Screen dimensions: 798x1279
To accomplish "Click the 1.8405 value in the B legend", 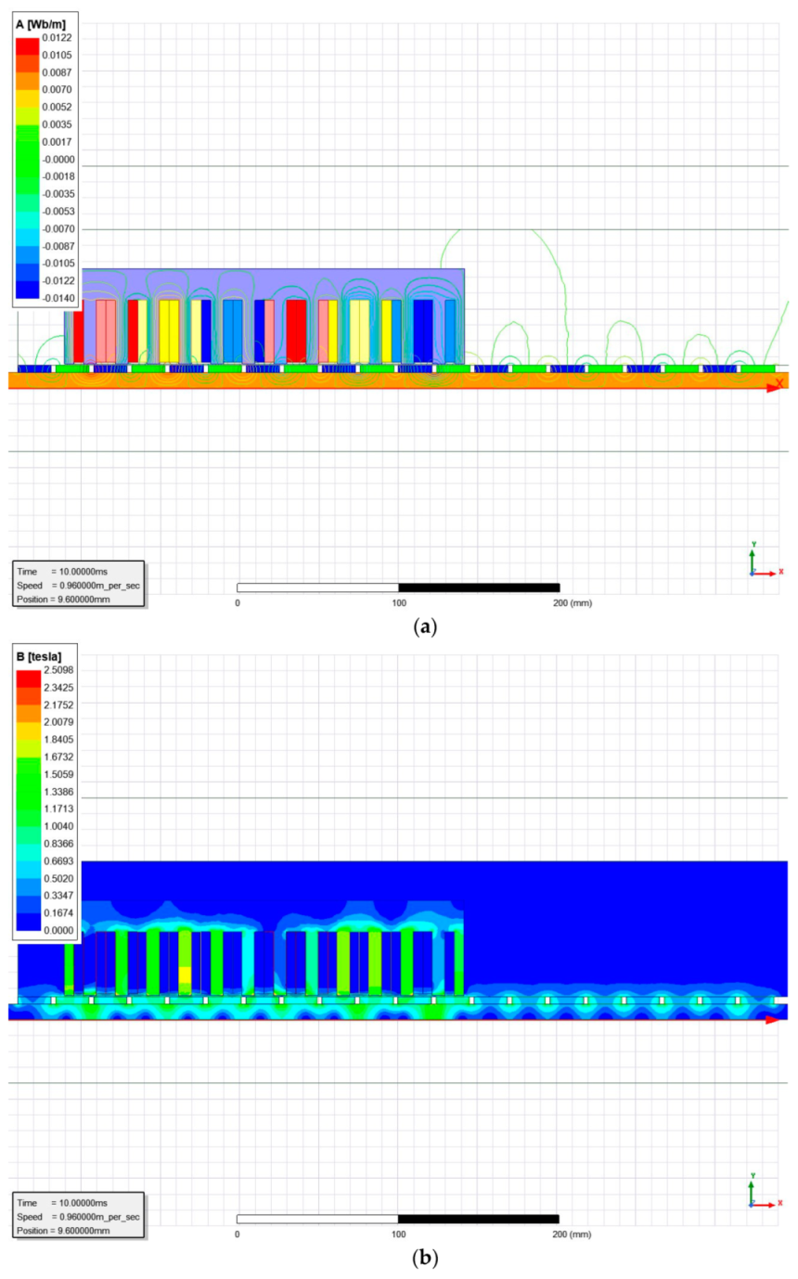I will click(58, 740).
